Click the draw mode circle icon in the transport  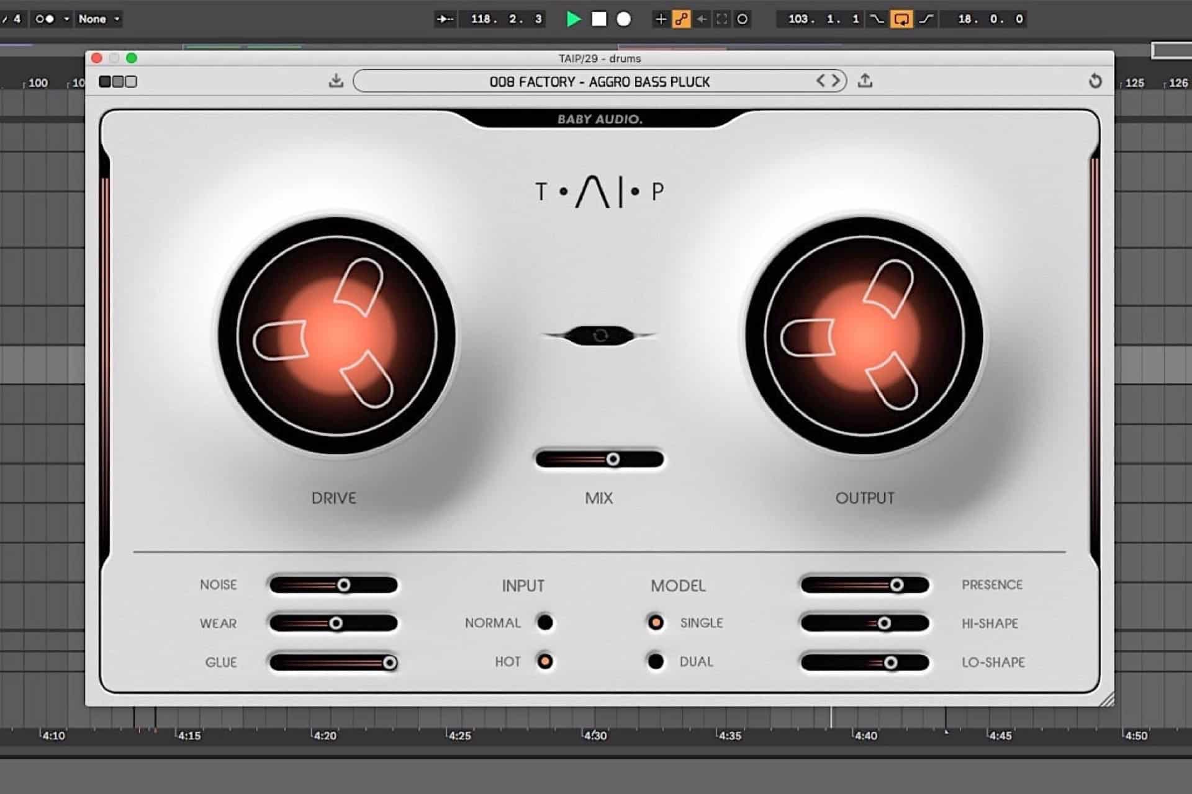click(x=743, y=19)
